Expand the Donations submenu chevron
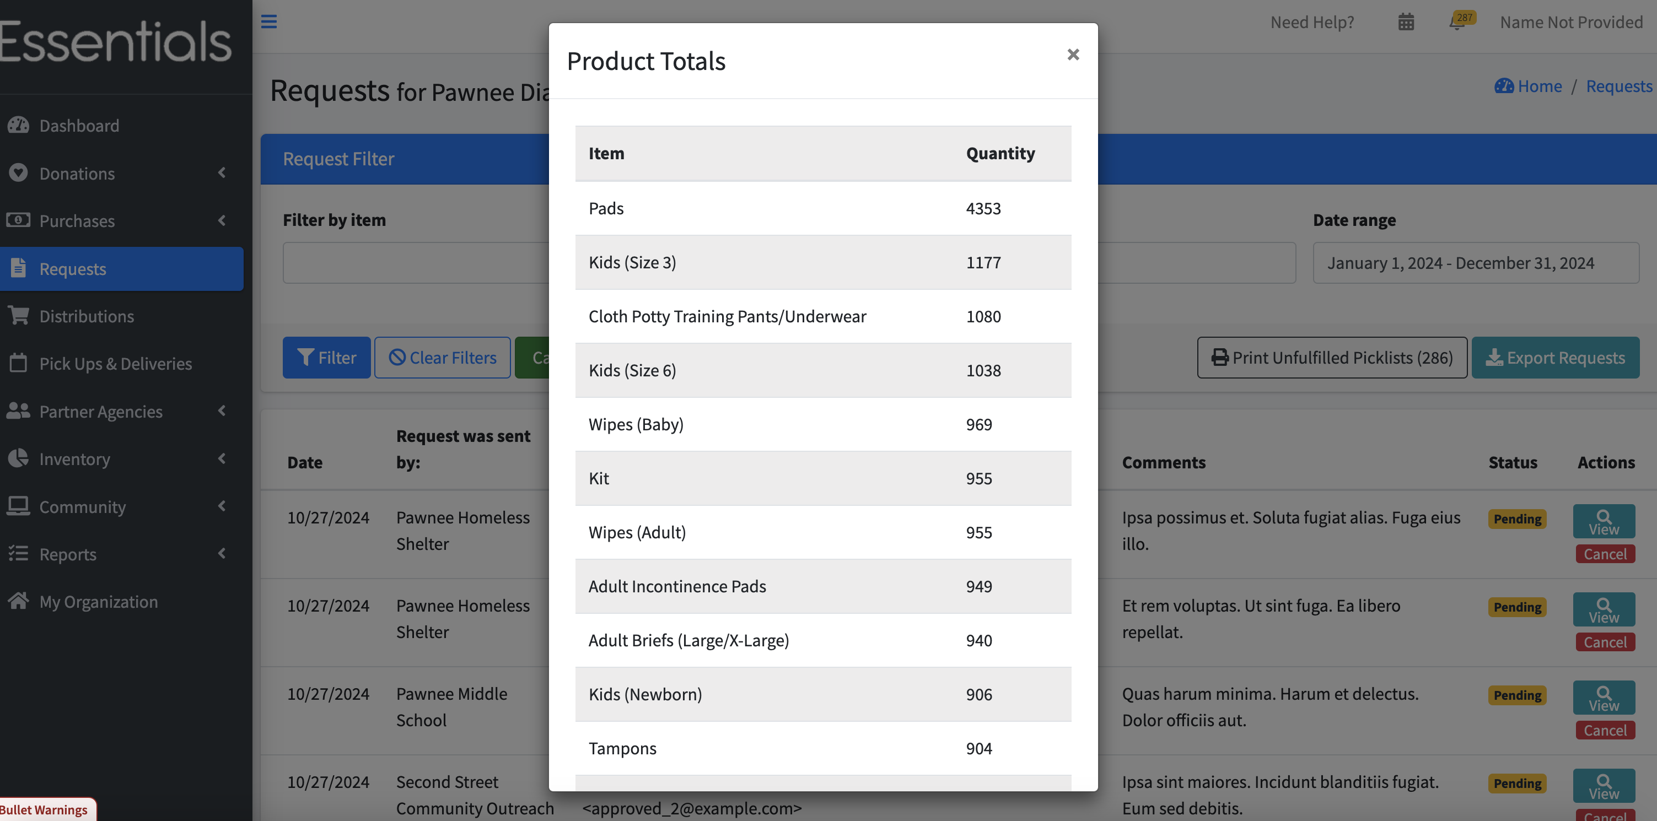Viewport: 1657px width, 821px height. 222,173
